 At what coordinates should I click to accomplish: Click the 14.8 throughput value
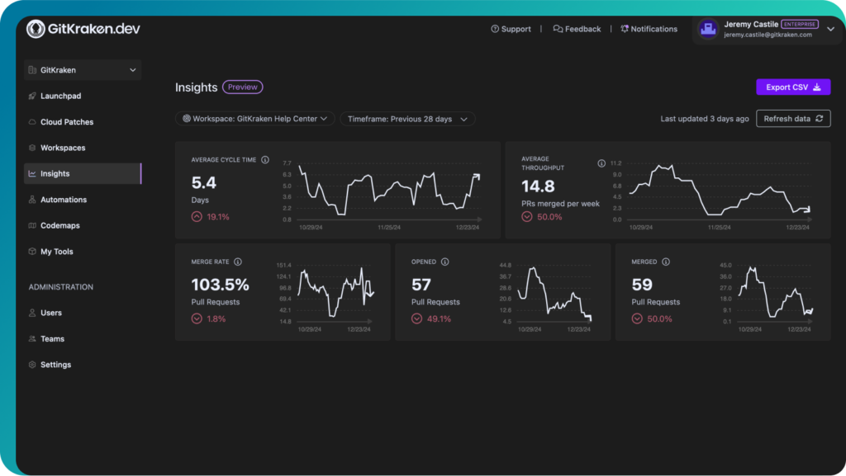coord(538,186)
